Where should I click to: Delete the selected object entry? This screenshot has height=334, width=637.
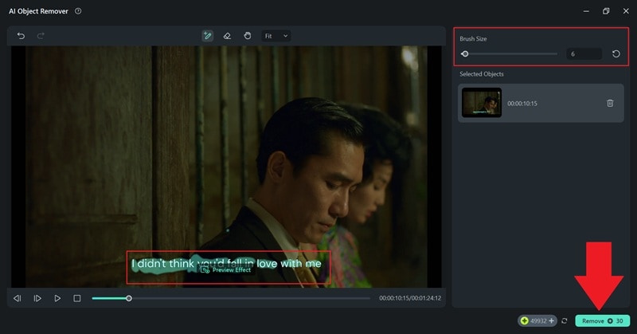click(x=610, y=103)
